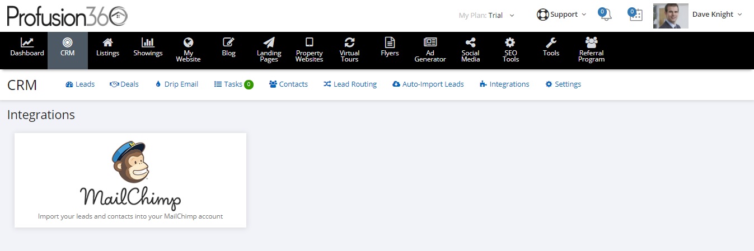Switch to the Drip Email tab
This screenshot has width=754, height=251.
point(177,84)
